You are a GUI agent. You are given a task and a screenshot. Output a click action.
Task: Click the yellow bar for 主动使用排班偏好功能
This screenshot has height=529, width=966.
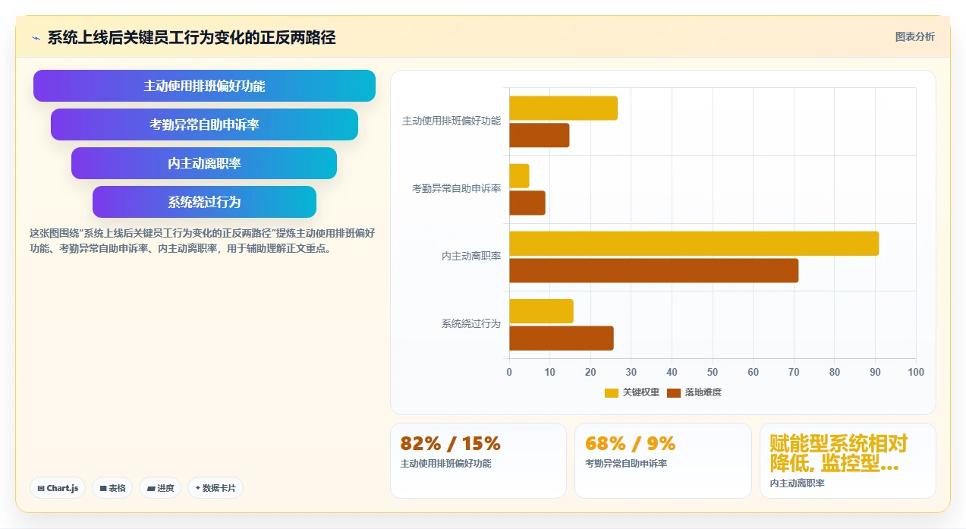click(563, 108)
